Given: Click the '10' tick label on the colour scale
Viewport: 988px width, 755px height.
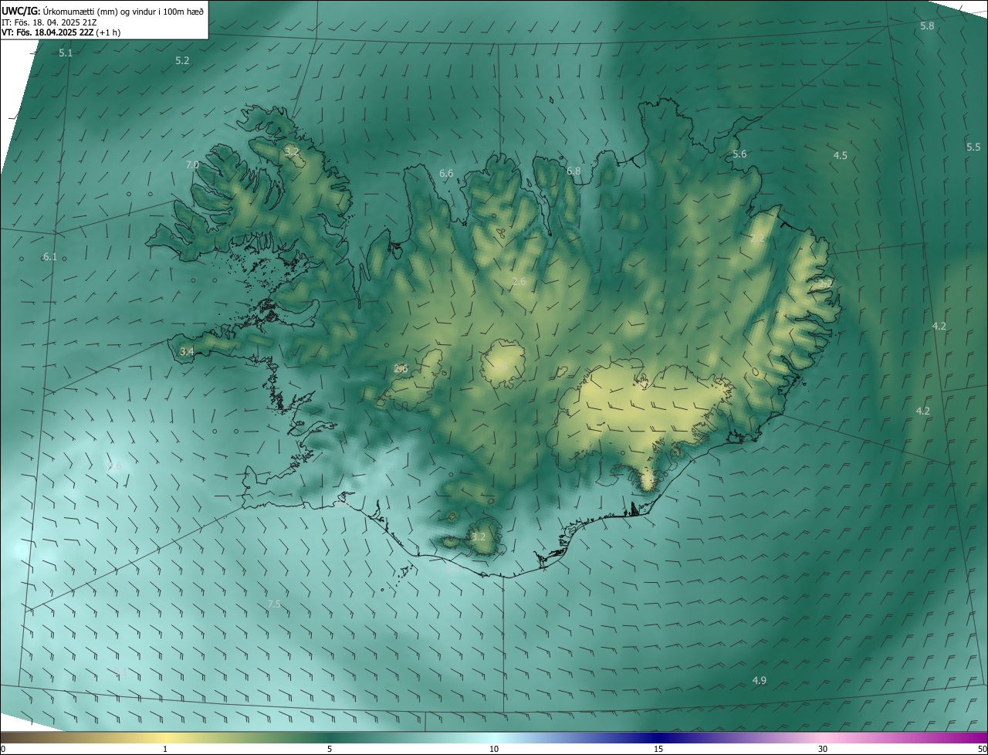Looking at the screenshot, I should tap(494, 749).
